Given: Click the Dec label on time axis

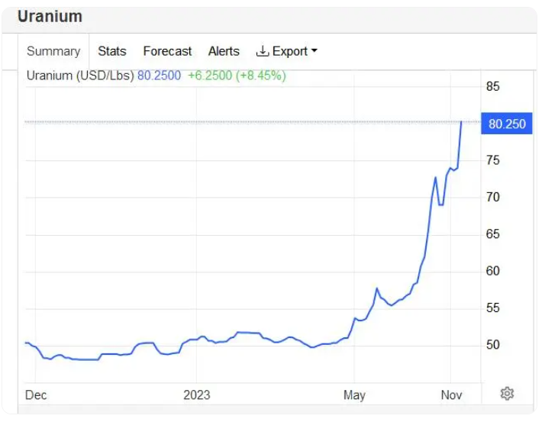Looking at the screenshot, I should point(36,395).
